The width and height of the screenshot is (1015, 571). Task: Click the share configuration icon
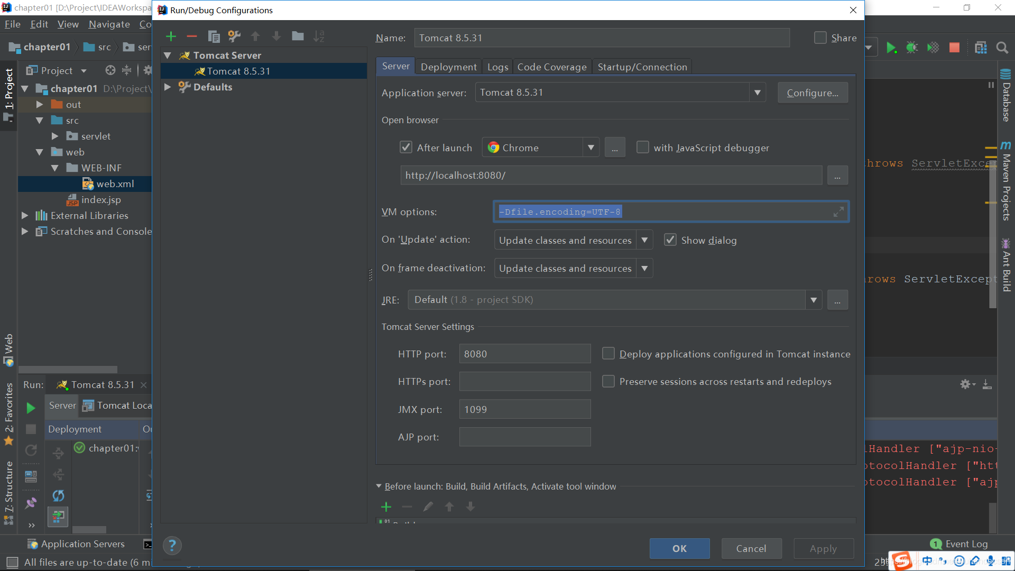pos(821,38)
